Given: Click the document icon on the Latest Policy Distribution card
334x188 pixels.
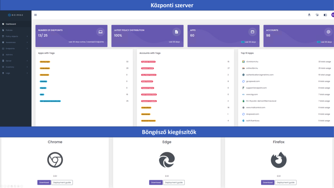Looking at the screenshot, I should [176, 32].
